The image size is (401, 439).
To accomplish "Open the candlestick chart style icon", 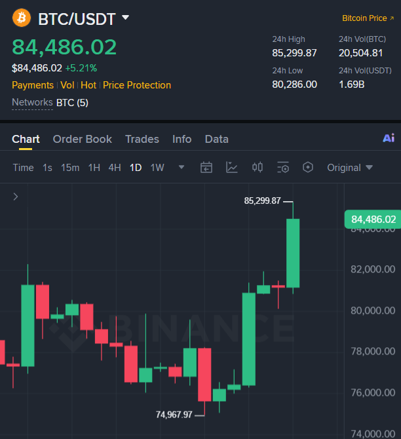I will [x=258, y=168].
